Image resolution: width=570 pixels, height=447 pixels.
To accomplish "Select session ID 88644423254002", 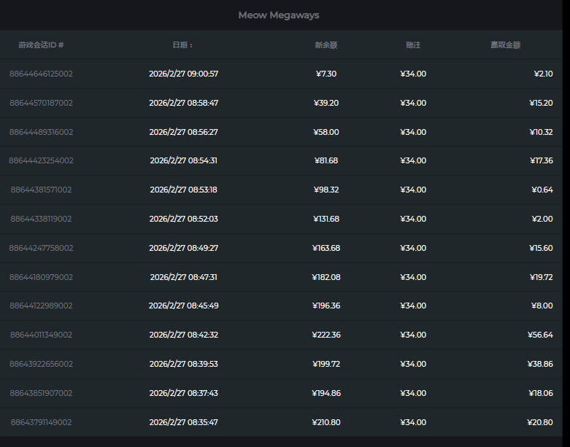I will point(41,160).
